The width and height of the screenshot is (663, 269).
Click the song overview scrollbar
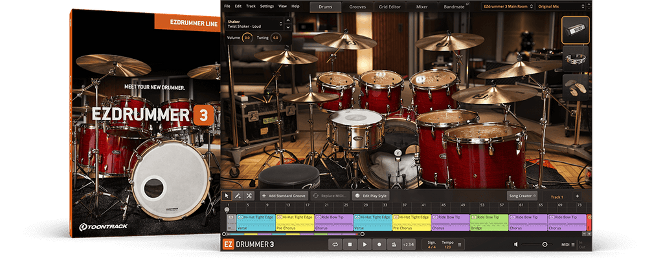[293, 234]
